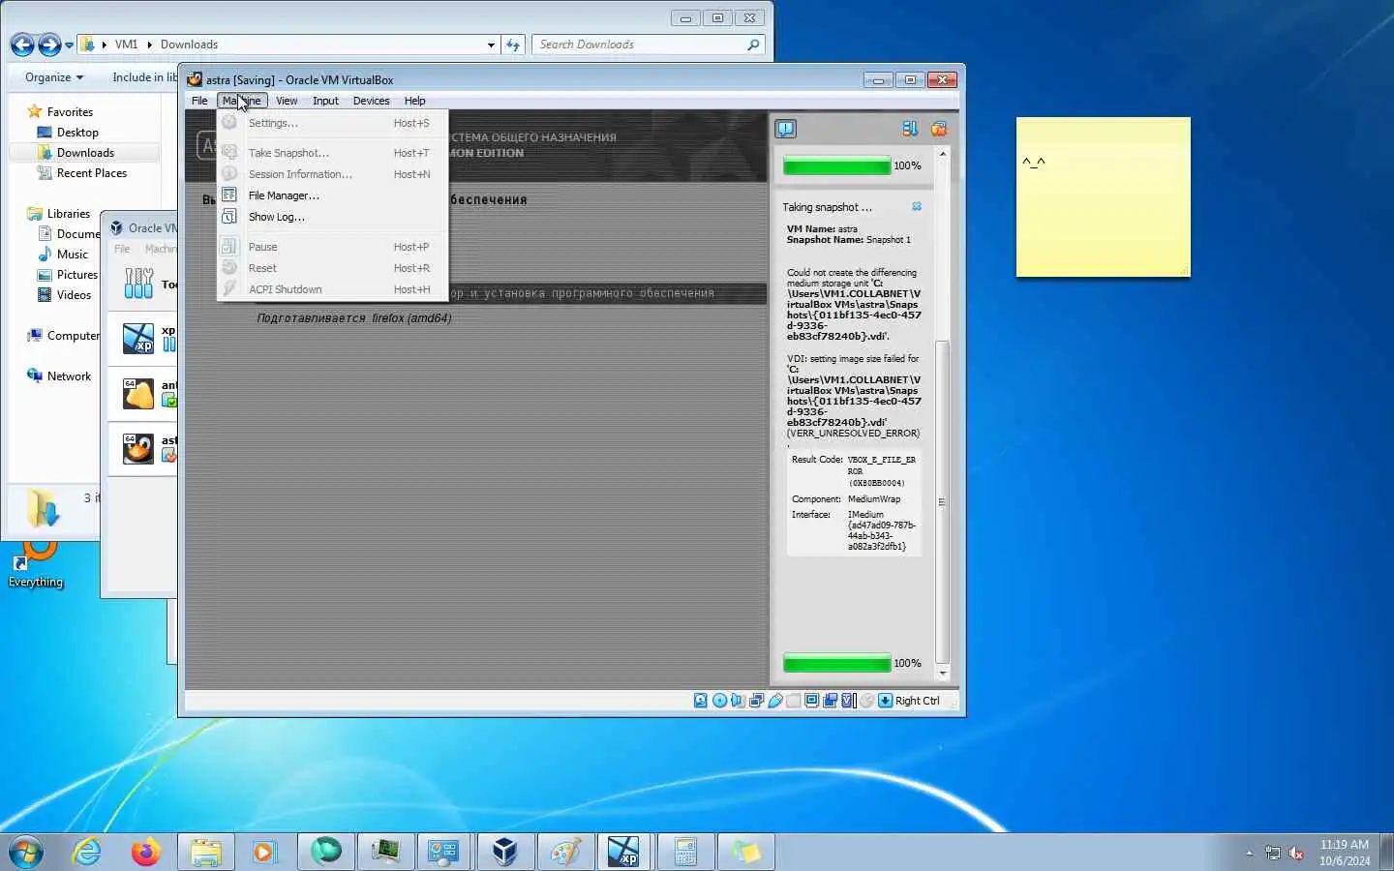Screen dimensions: 1394x871
Task: Open the Calculator taskbar icon
Action: [x=685, y=852]
